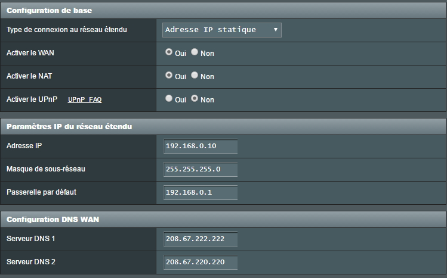This screenshot has width=447, height=278.
Task: Select Non for Activer le UPnP
Action: point(195,98)
